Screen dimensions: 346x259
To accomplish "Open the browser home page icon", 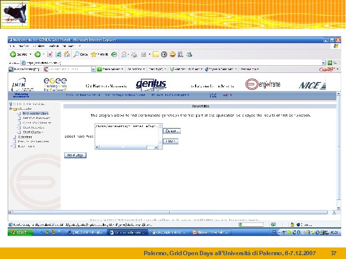I will click(x=67, y=54).
